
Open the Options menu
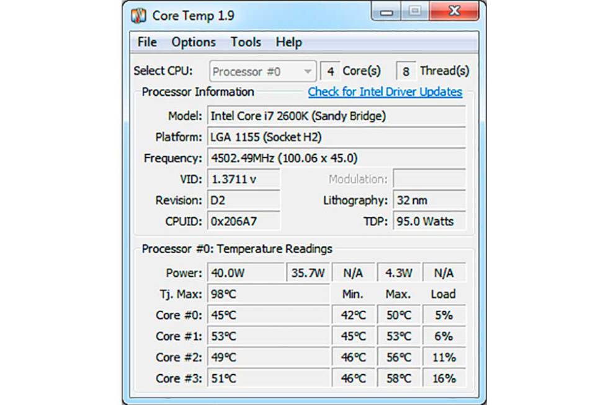[194, 42]
